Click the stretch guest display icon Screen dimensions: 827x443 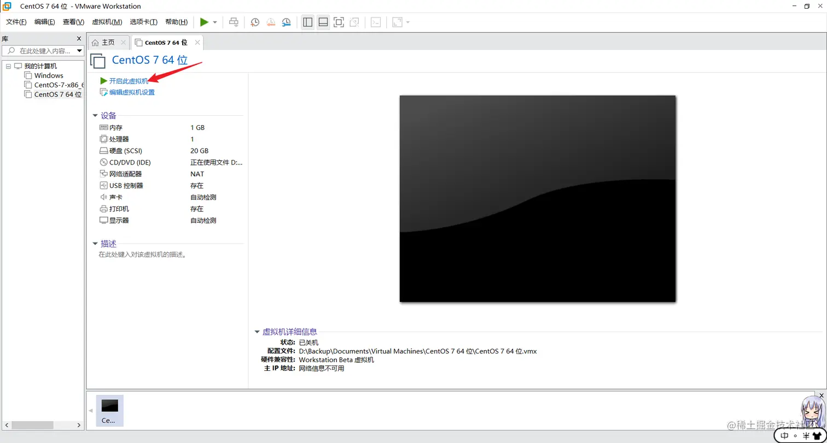[x=397, y=22]
